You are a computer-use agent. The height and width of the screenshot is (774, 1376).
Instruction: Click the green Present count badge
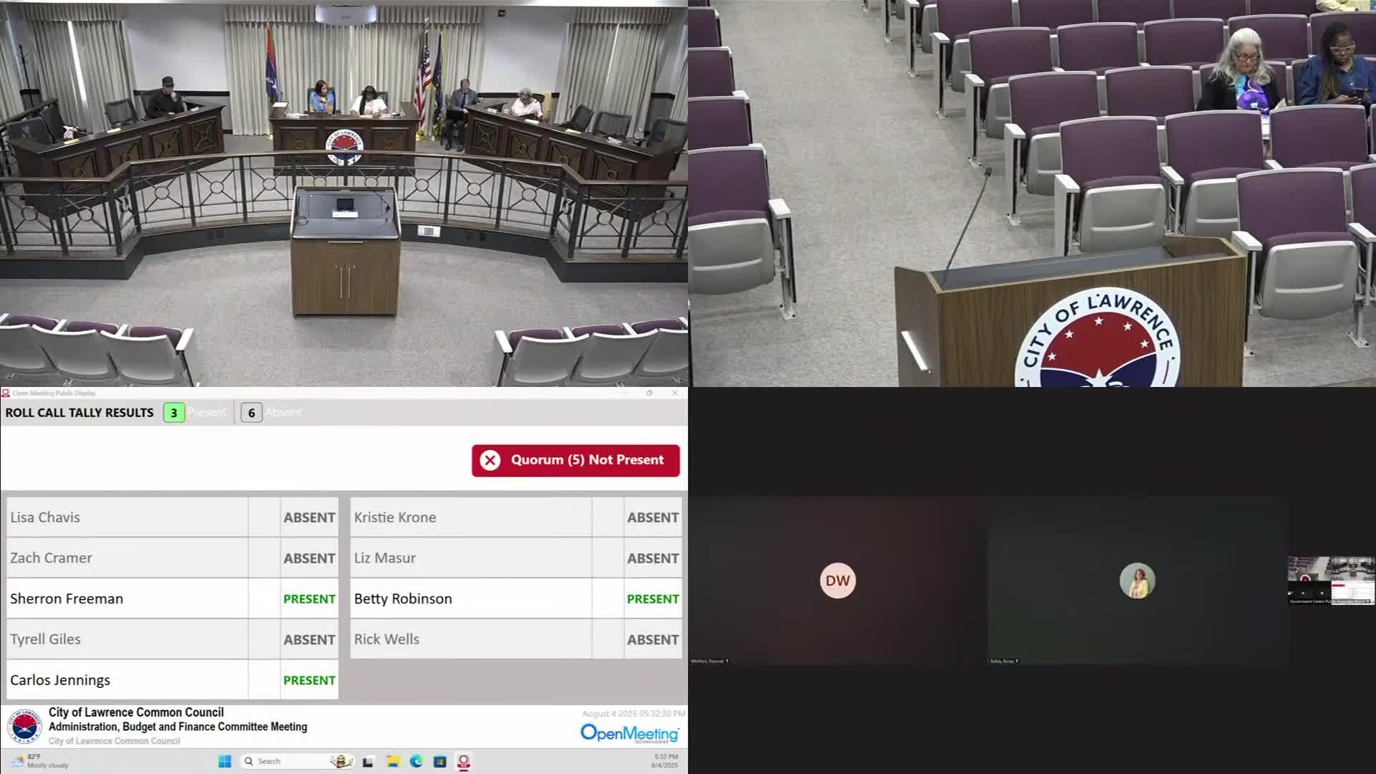pos(173,413)
